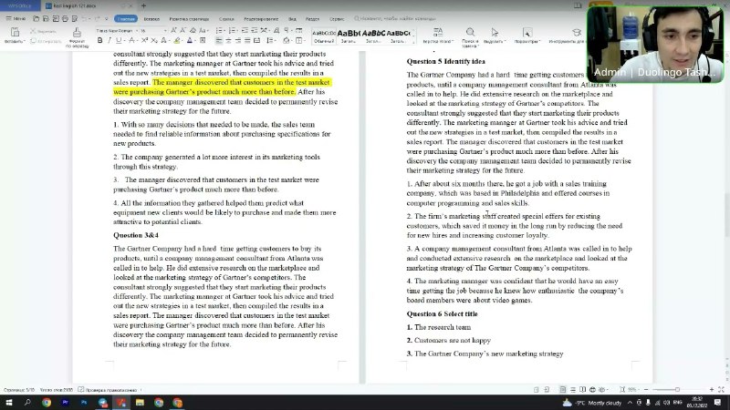
Task: Click the redo arrow icon
Action: click(98, 18)
